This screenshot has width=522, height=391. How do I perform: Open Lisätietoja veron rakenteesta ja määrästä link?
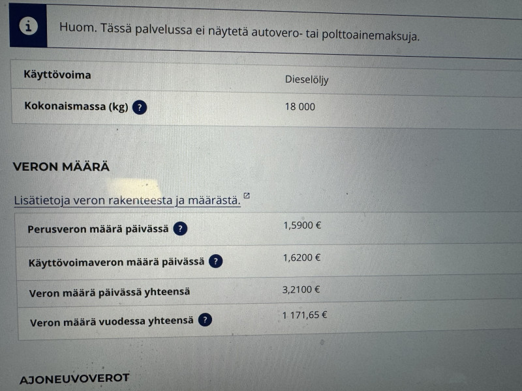127,200
